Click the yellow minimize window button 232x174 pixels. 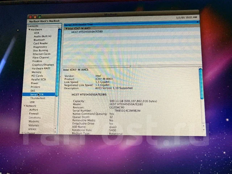coord(35,17)
